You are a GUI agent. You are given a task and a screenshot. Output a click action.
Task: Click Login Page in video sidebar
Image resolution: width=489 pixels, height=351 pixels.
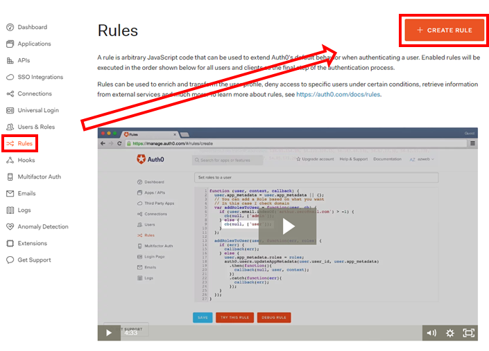click(x=151, y=257)
